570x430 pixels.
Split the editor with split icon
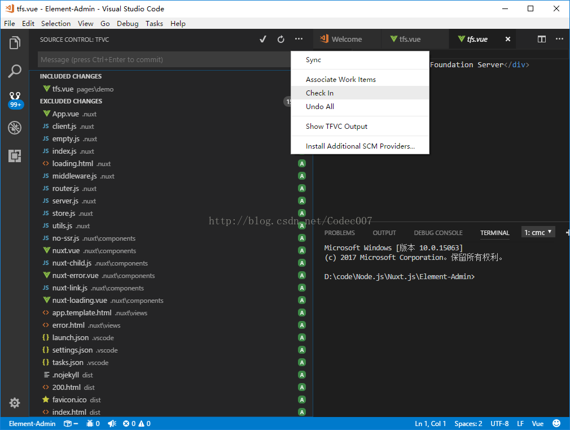pyautogui.click(x=542, y=39)
